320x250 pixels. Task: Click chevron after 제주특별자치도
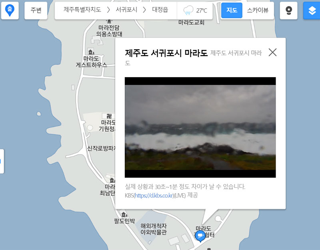point(108,10)
